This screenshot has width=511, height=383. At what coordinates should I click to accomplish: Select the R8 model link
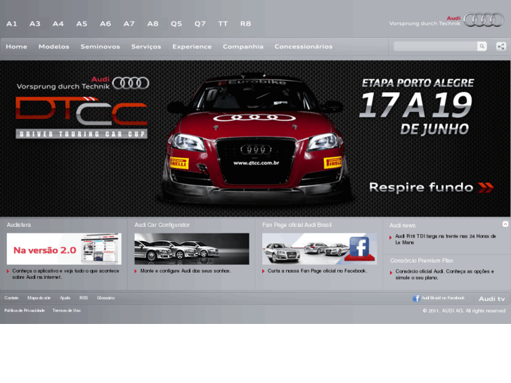pos(246,24)
